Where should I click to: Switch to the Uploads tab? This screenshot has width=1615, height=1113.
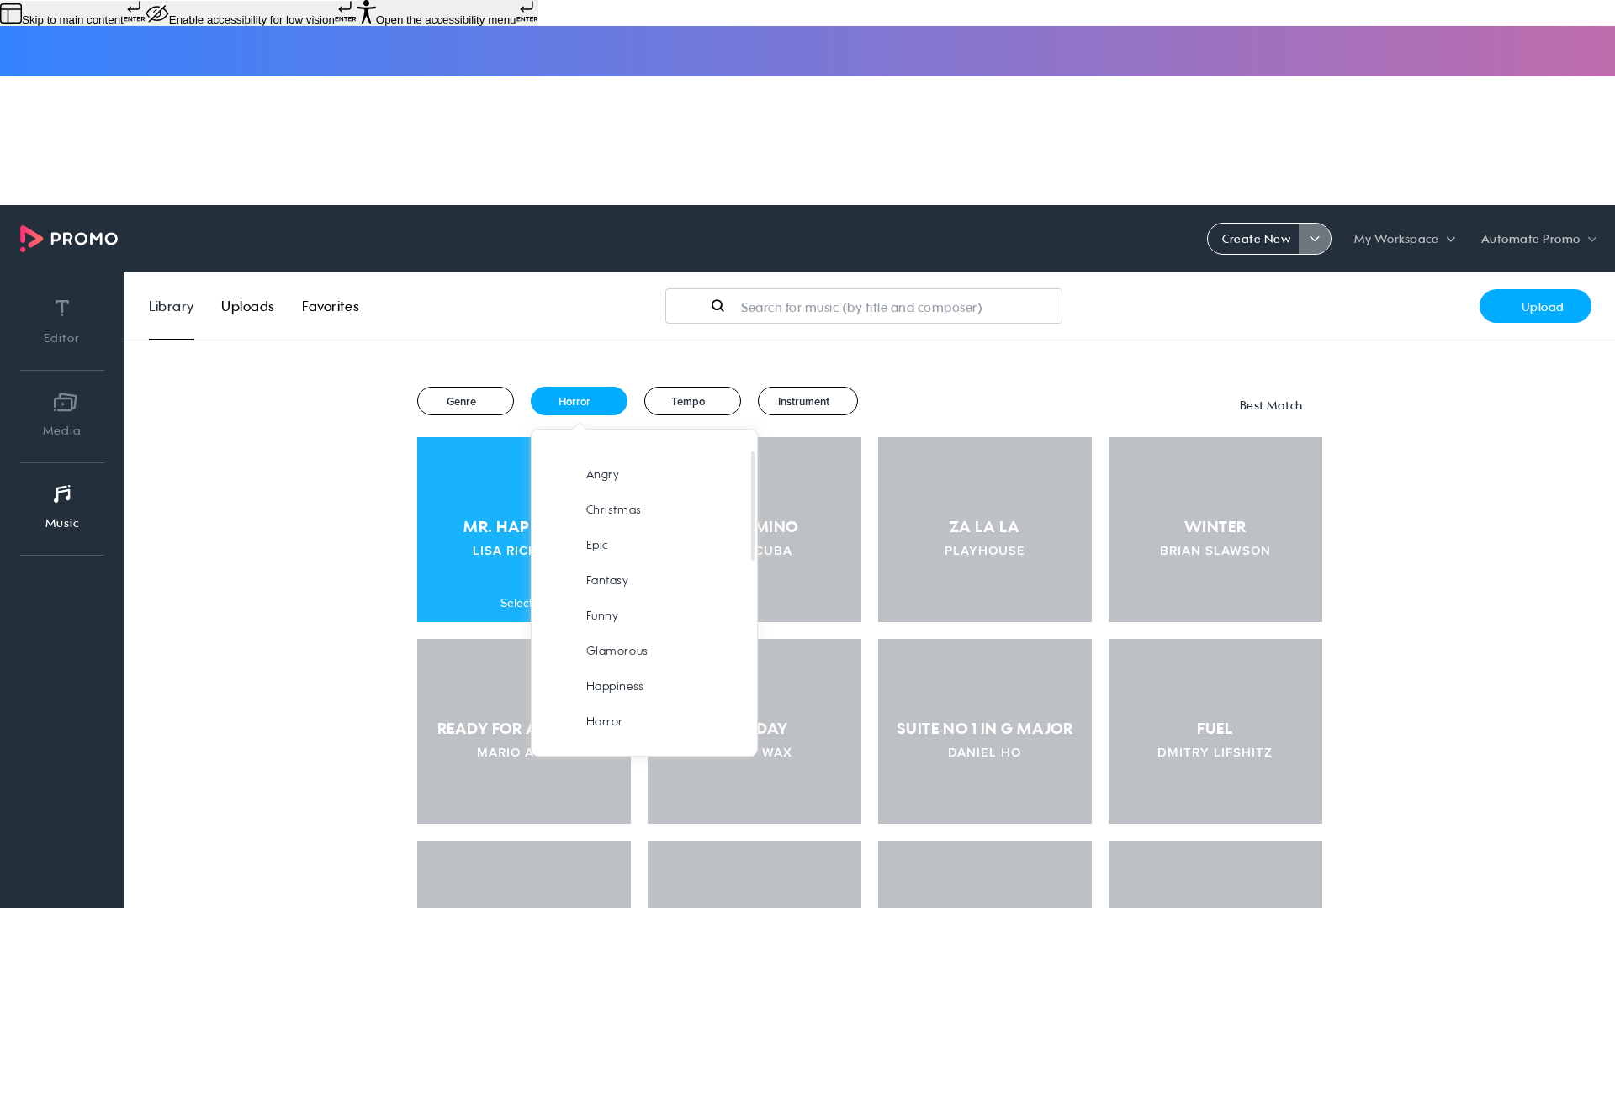pos(247,306)
